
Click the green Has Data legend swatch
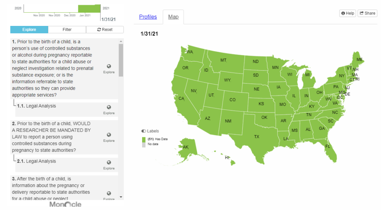[x=144, y=140]
